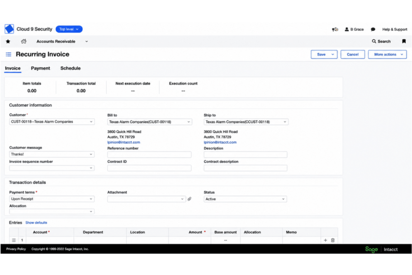Click Show defaults link
The height and width of the screenshot is (275, 412).
(36, 223)
